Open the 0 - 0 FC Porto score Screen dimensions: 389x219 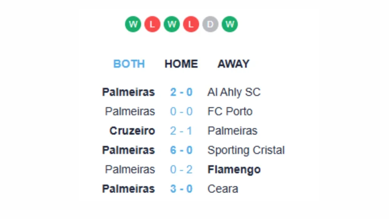click(x=181, y=111)
